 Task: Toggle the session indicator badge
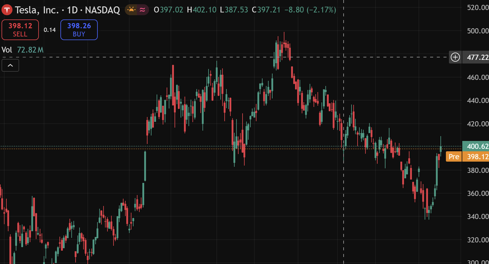pyautogui.click(x=137, y=9)
